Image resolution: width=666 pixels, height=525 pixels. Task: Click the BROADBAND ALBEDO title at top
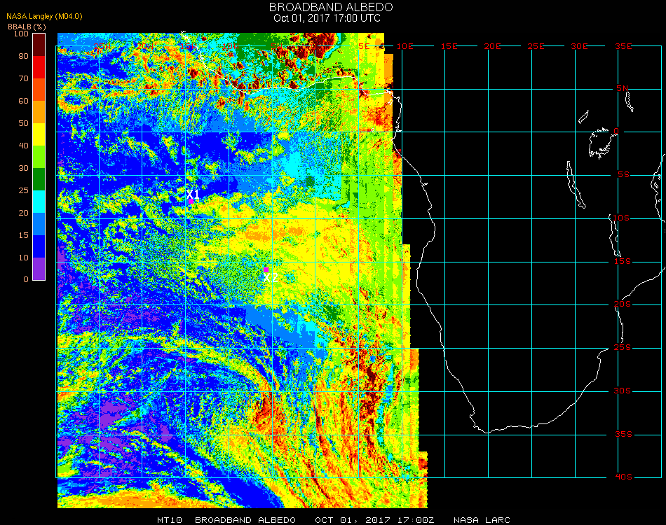[331, 7]
